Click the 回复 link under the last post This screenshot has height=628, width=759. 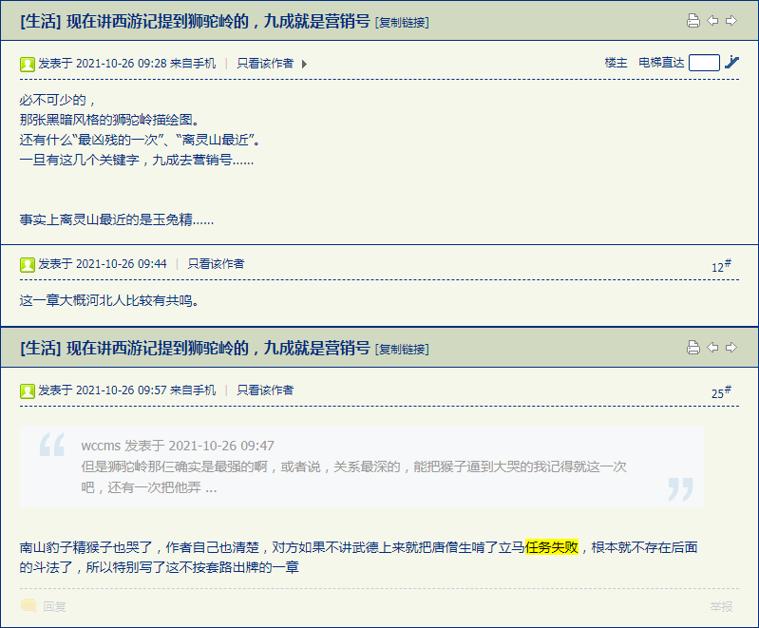click(54, 606)
